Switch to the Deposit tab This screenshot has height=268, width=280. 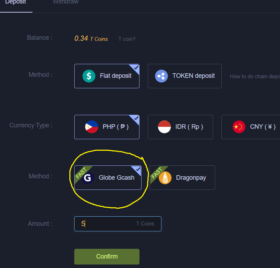click(16, 2)
